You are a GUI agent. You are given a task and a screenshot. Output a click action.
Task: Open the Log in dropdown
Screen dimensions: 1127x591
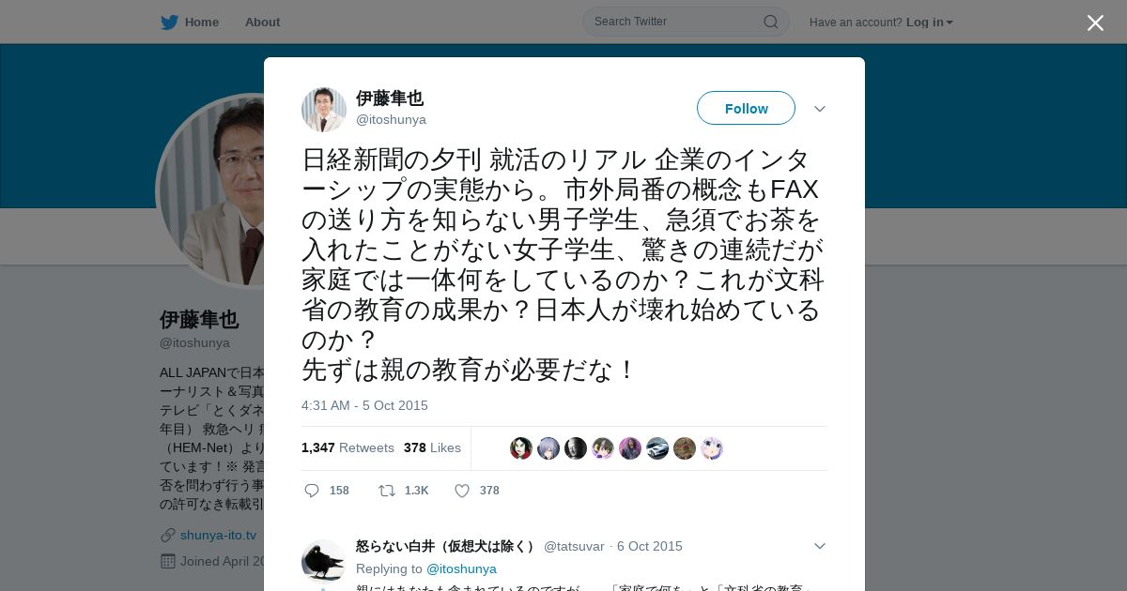[x=930, y=22]
